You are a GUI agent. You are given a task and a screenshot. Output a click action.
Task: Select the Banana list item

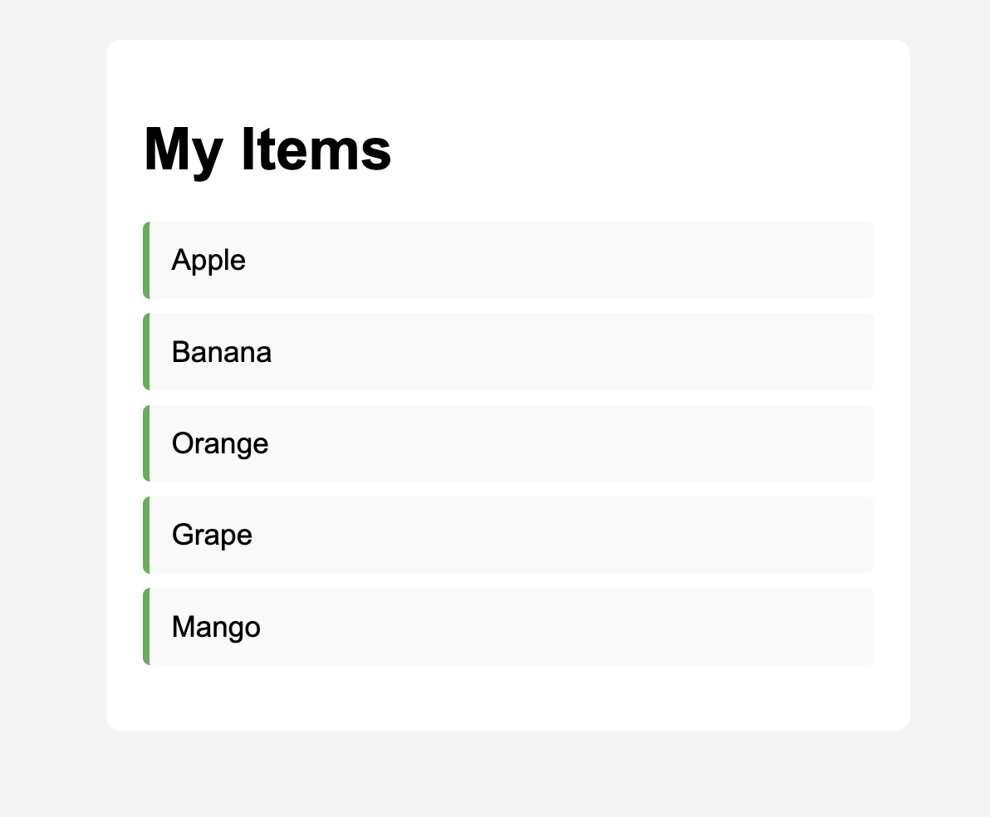[x=508, y=352]
